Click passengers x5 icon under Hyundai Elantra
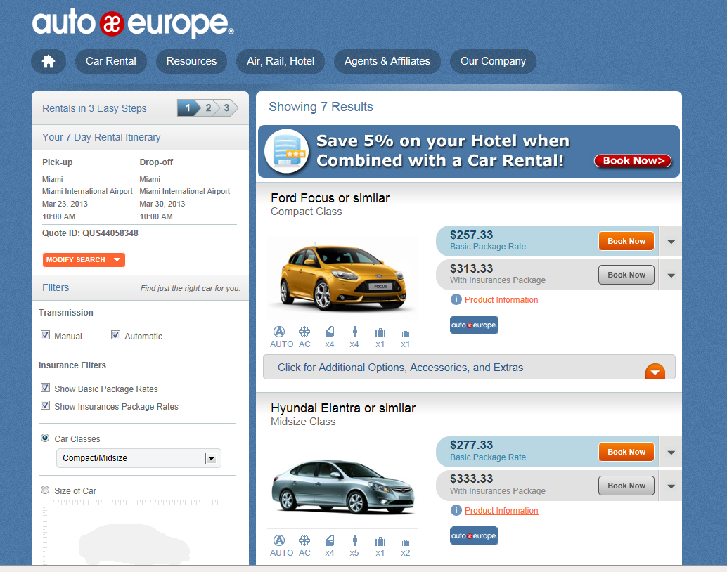The width and height of the screenshot is (727, 572). (354, 540)
